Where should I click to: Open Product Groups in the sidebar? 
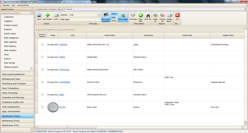click(x=11, y=25)
